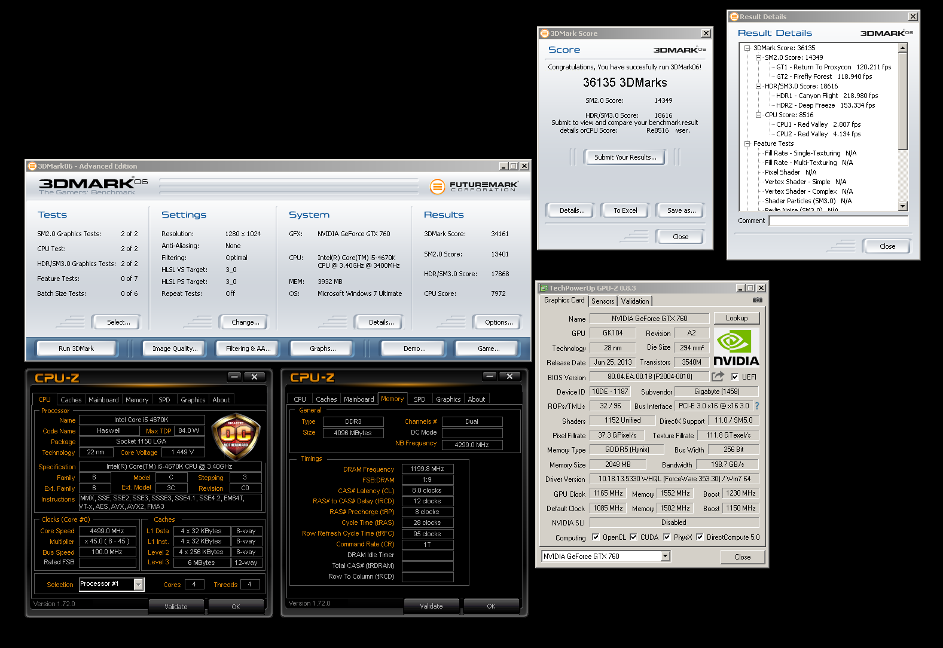Click the 3DMark06 Advanced Edition title bar icon
943x648 pixels.
point(32,166)
